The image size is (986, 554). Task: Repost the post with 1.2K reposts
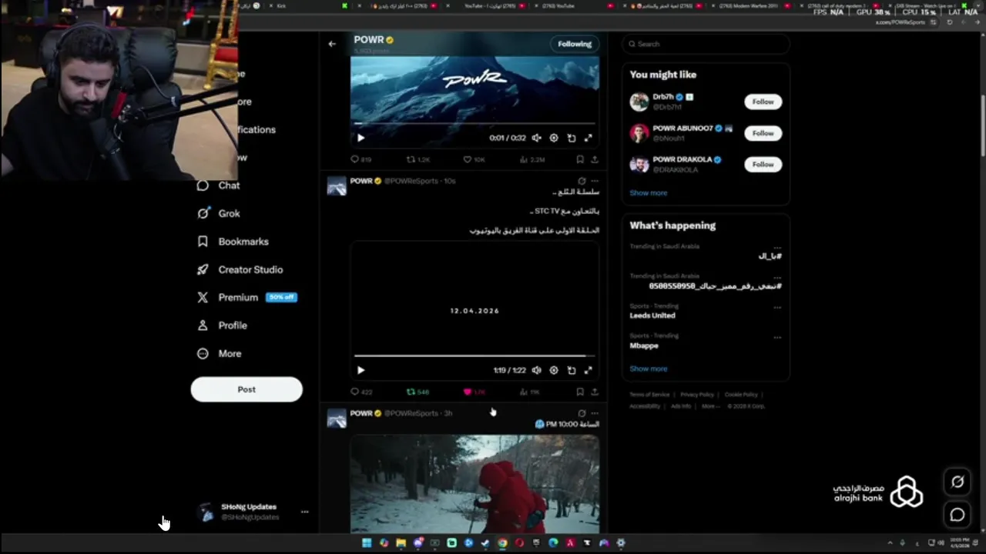pyautogui.click(x=418, y=159)
